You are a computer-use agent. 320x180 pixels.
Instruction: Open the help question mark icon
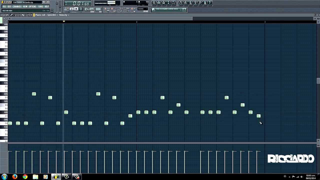click(210, 3)
